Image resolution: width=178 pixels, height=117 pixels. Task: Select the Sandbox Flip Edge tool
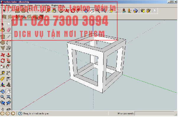pos(42,17)
